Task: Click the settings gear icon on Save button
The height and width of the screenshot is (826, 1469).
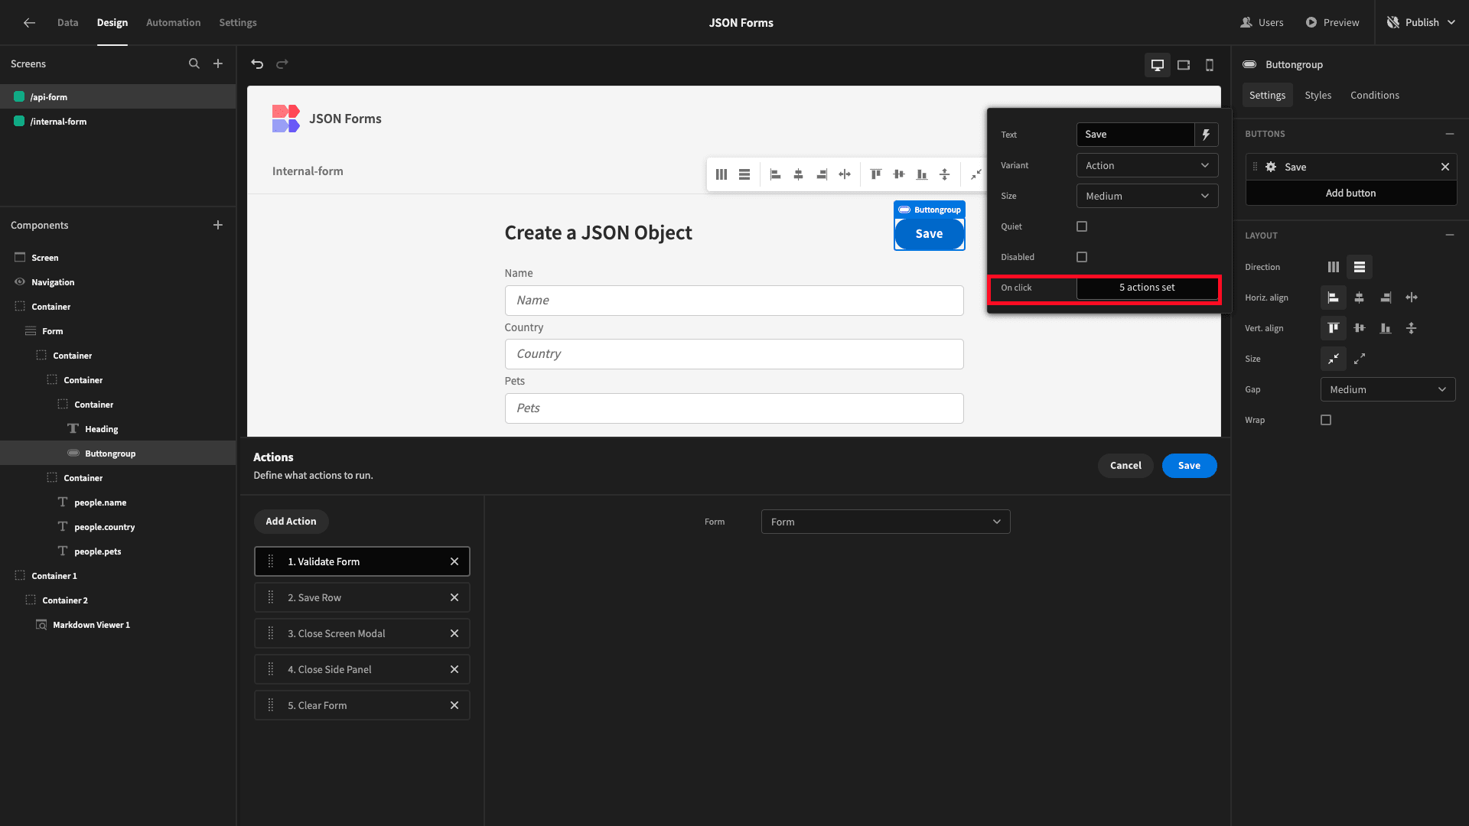Action: (x=1270, y=167)
